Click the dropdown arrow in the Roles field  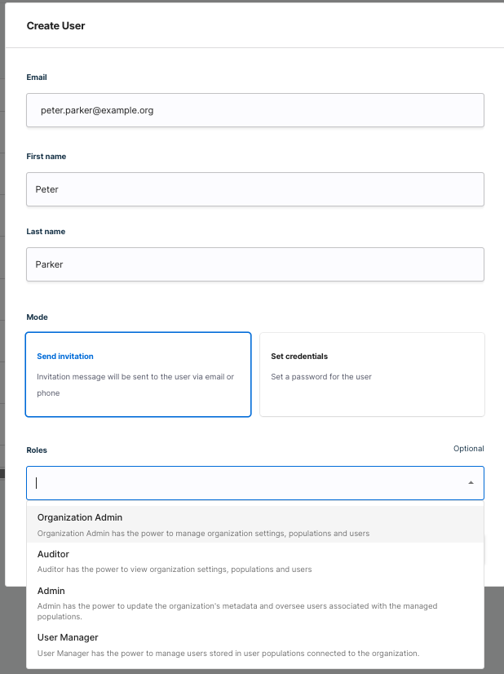(471, 483)
